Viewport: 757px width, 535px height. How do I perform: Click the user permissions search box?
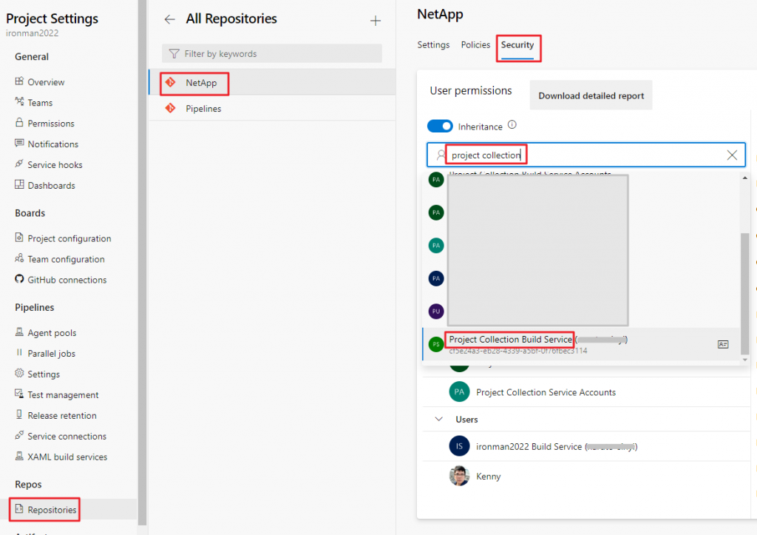pos(586,155)
